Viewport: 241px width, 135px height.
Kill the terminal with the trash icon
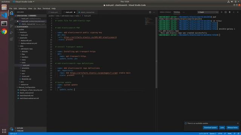click(x=230, y=12)
